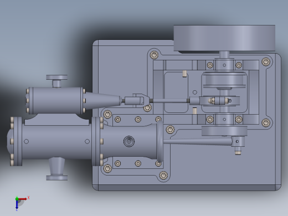The image size is (288, 216).
Task: Select the small dowel pin below the valve rod
Action: 194,111
